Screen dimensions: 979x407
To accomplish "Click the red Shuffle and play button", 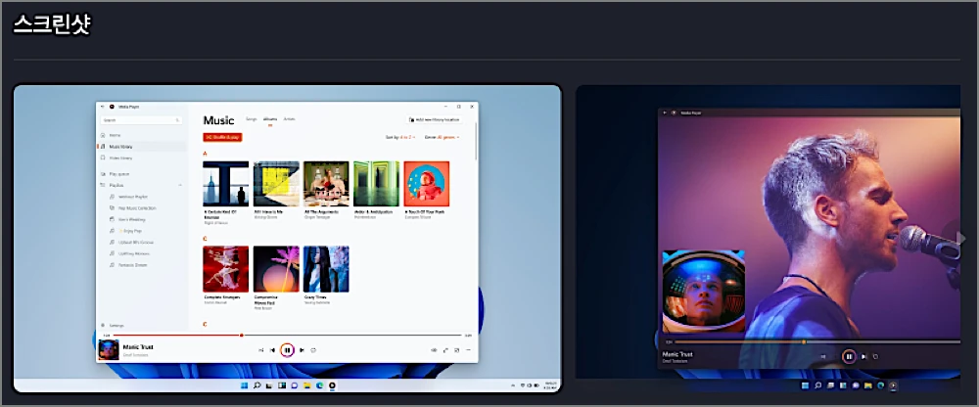I will pyautogui.click(x=222, y=137).
